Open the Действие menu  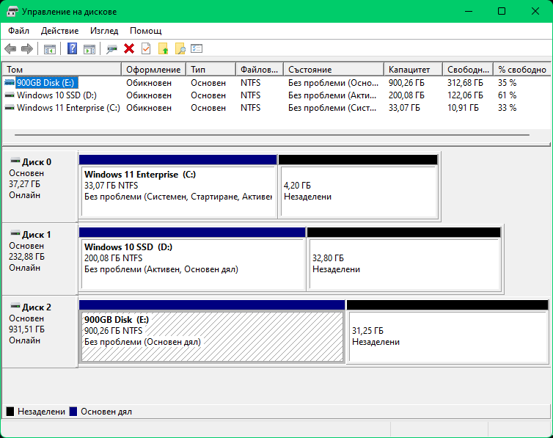point(59,31)
